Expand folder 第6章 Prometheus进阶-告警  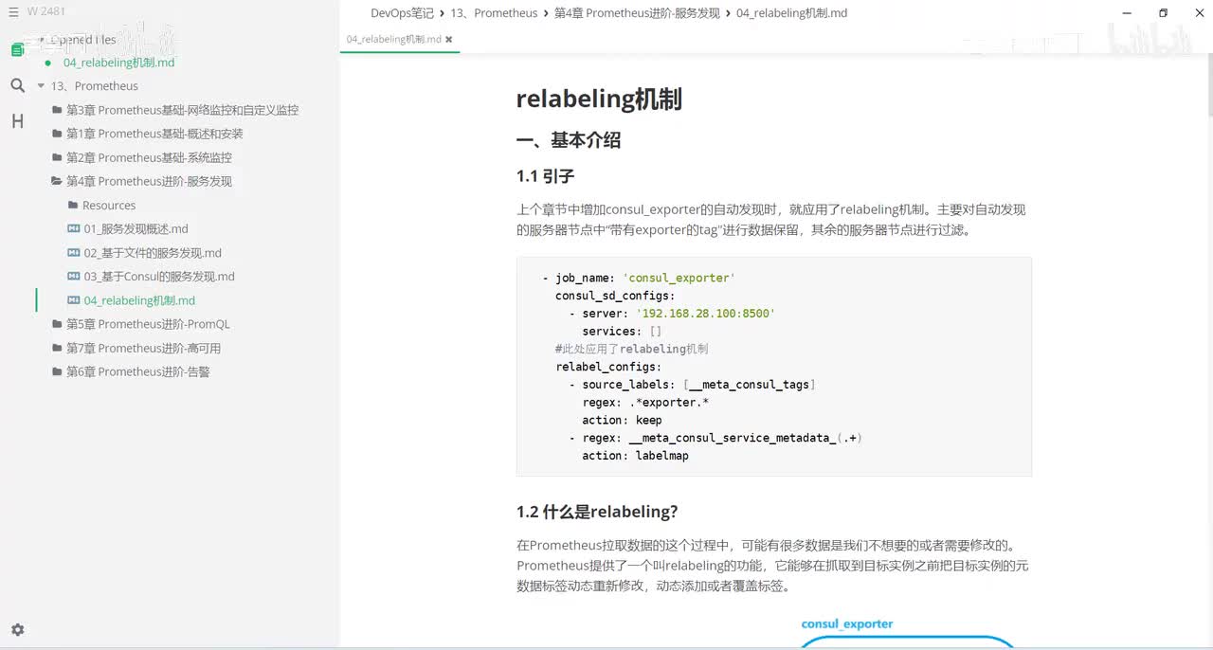(138, 371)
